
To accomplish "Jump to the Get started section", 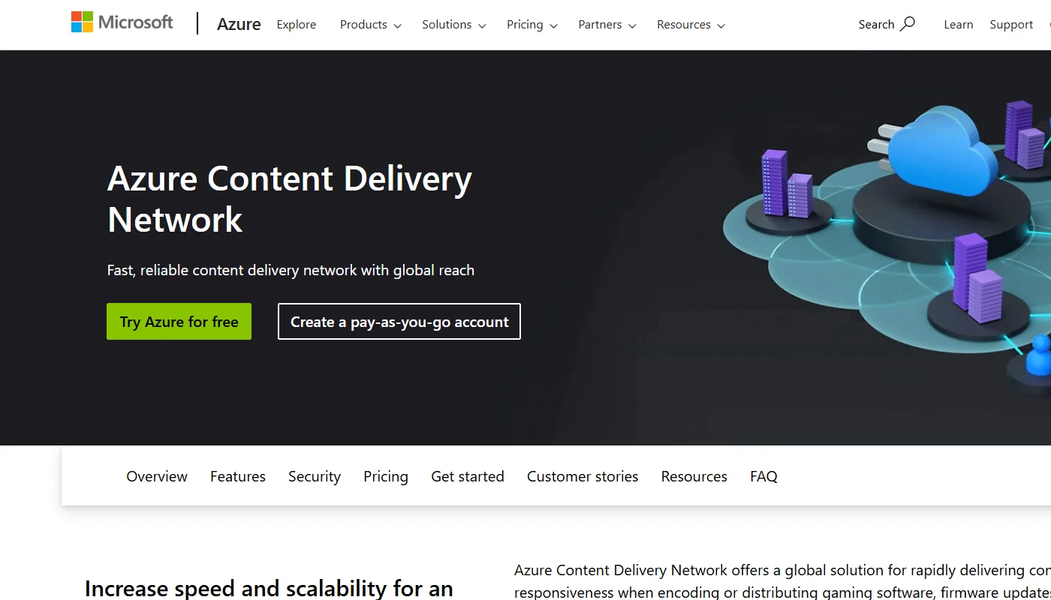I will pos(468,476).
